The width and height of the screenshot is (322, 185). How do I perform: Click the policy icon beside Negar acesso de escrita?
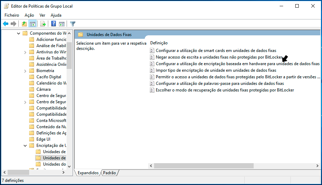[152, 57]
